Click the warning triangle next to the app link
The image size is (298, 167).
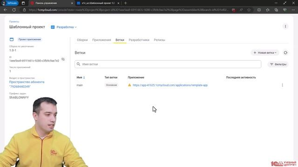pyautogui.click(x=129, y=85)
